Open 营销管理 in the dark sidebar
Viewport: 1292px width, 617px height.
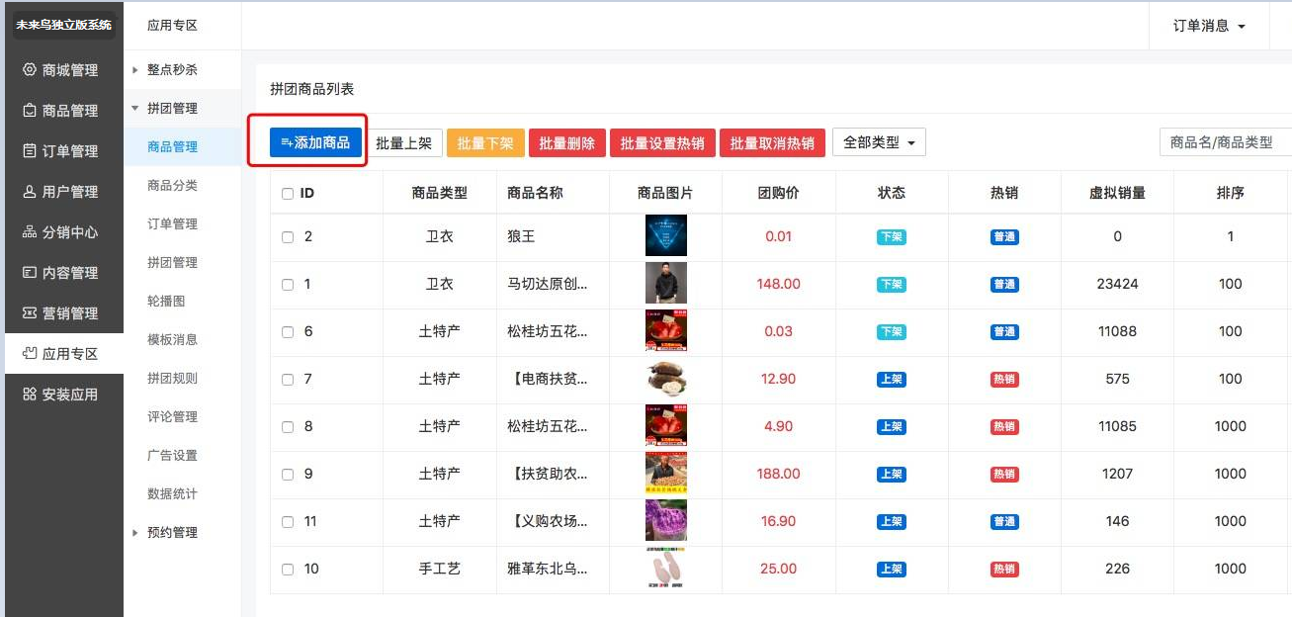pyautogui.click(x=61, y=313)
